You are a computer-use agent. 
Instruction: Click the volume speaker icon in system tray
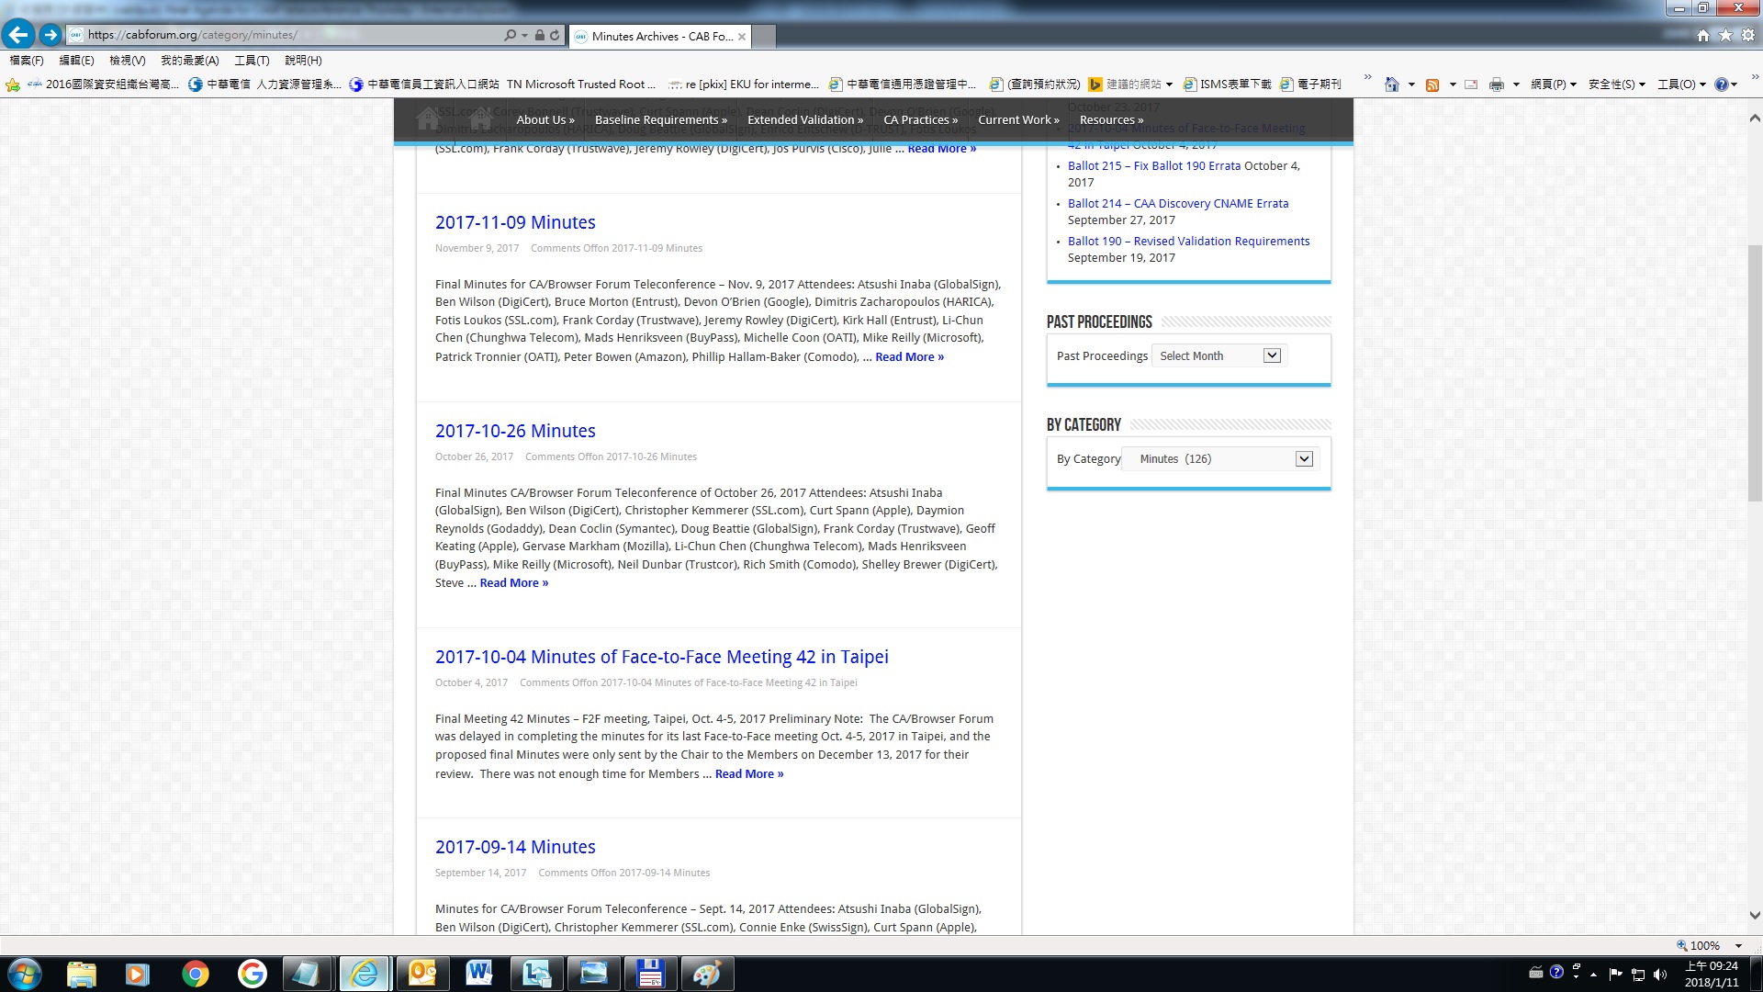point(1660,975)
